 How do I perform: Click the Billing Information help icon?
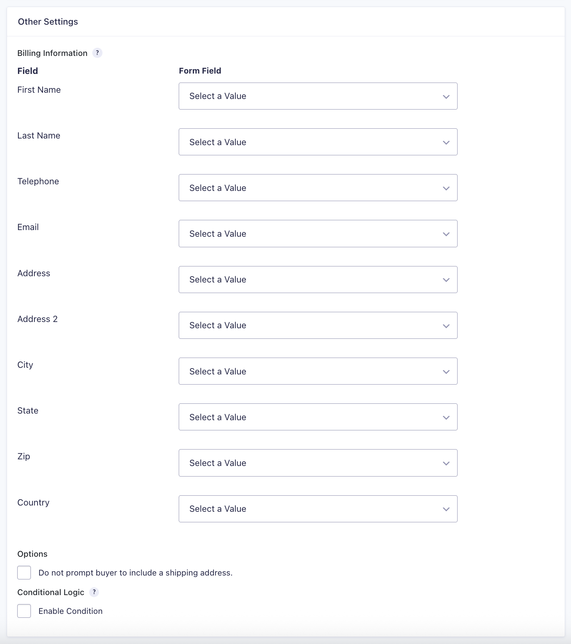tap(97, 53)
